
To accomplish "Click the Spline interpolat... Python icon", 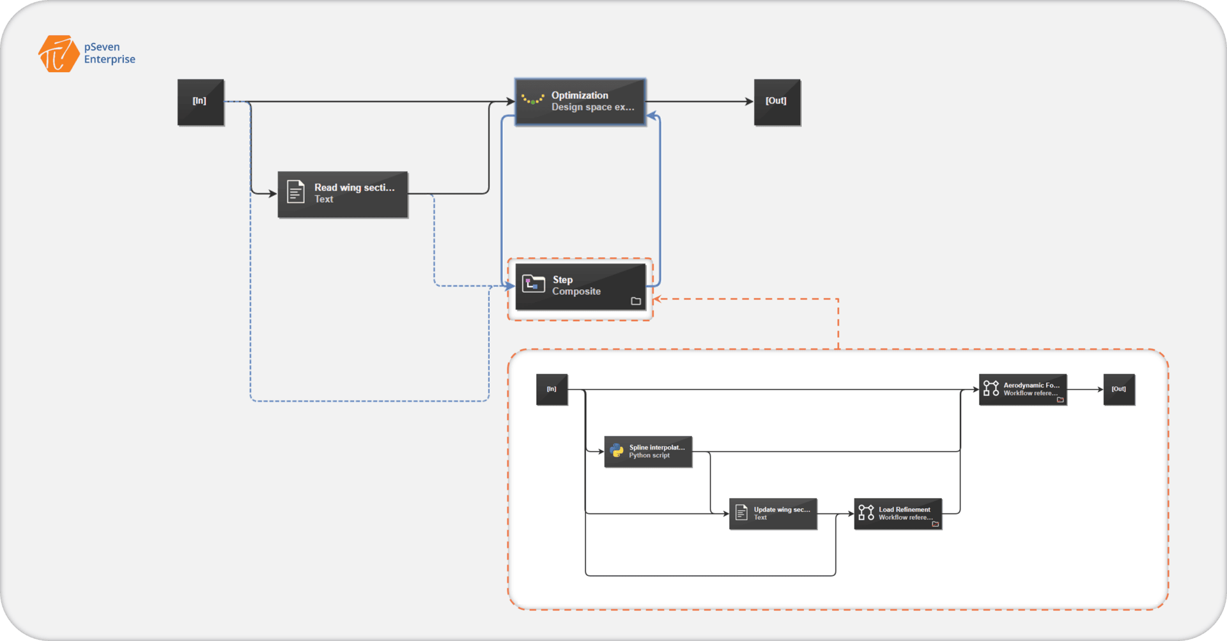I will tap(617, 451).
